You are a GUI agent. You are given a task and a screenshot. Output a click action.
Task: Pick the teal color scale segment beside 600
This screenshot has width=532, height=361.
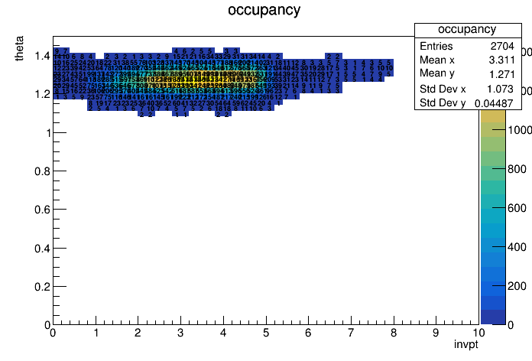(x=493, y=201)
